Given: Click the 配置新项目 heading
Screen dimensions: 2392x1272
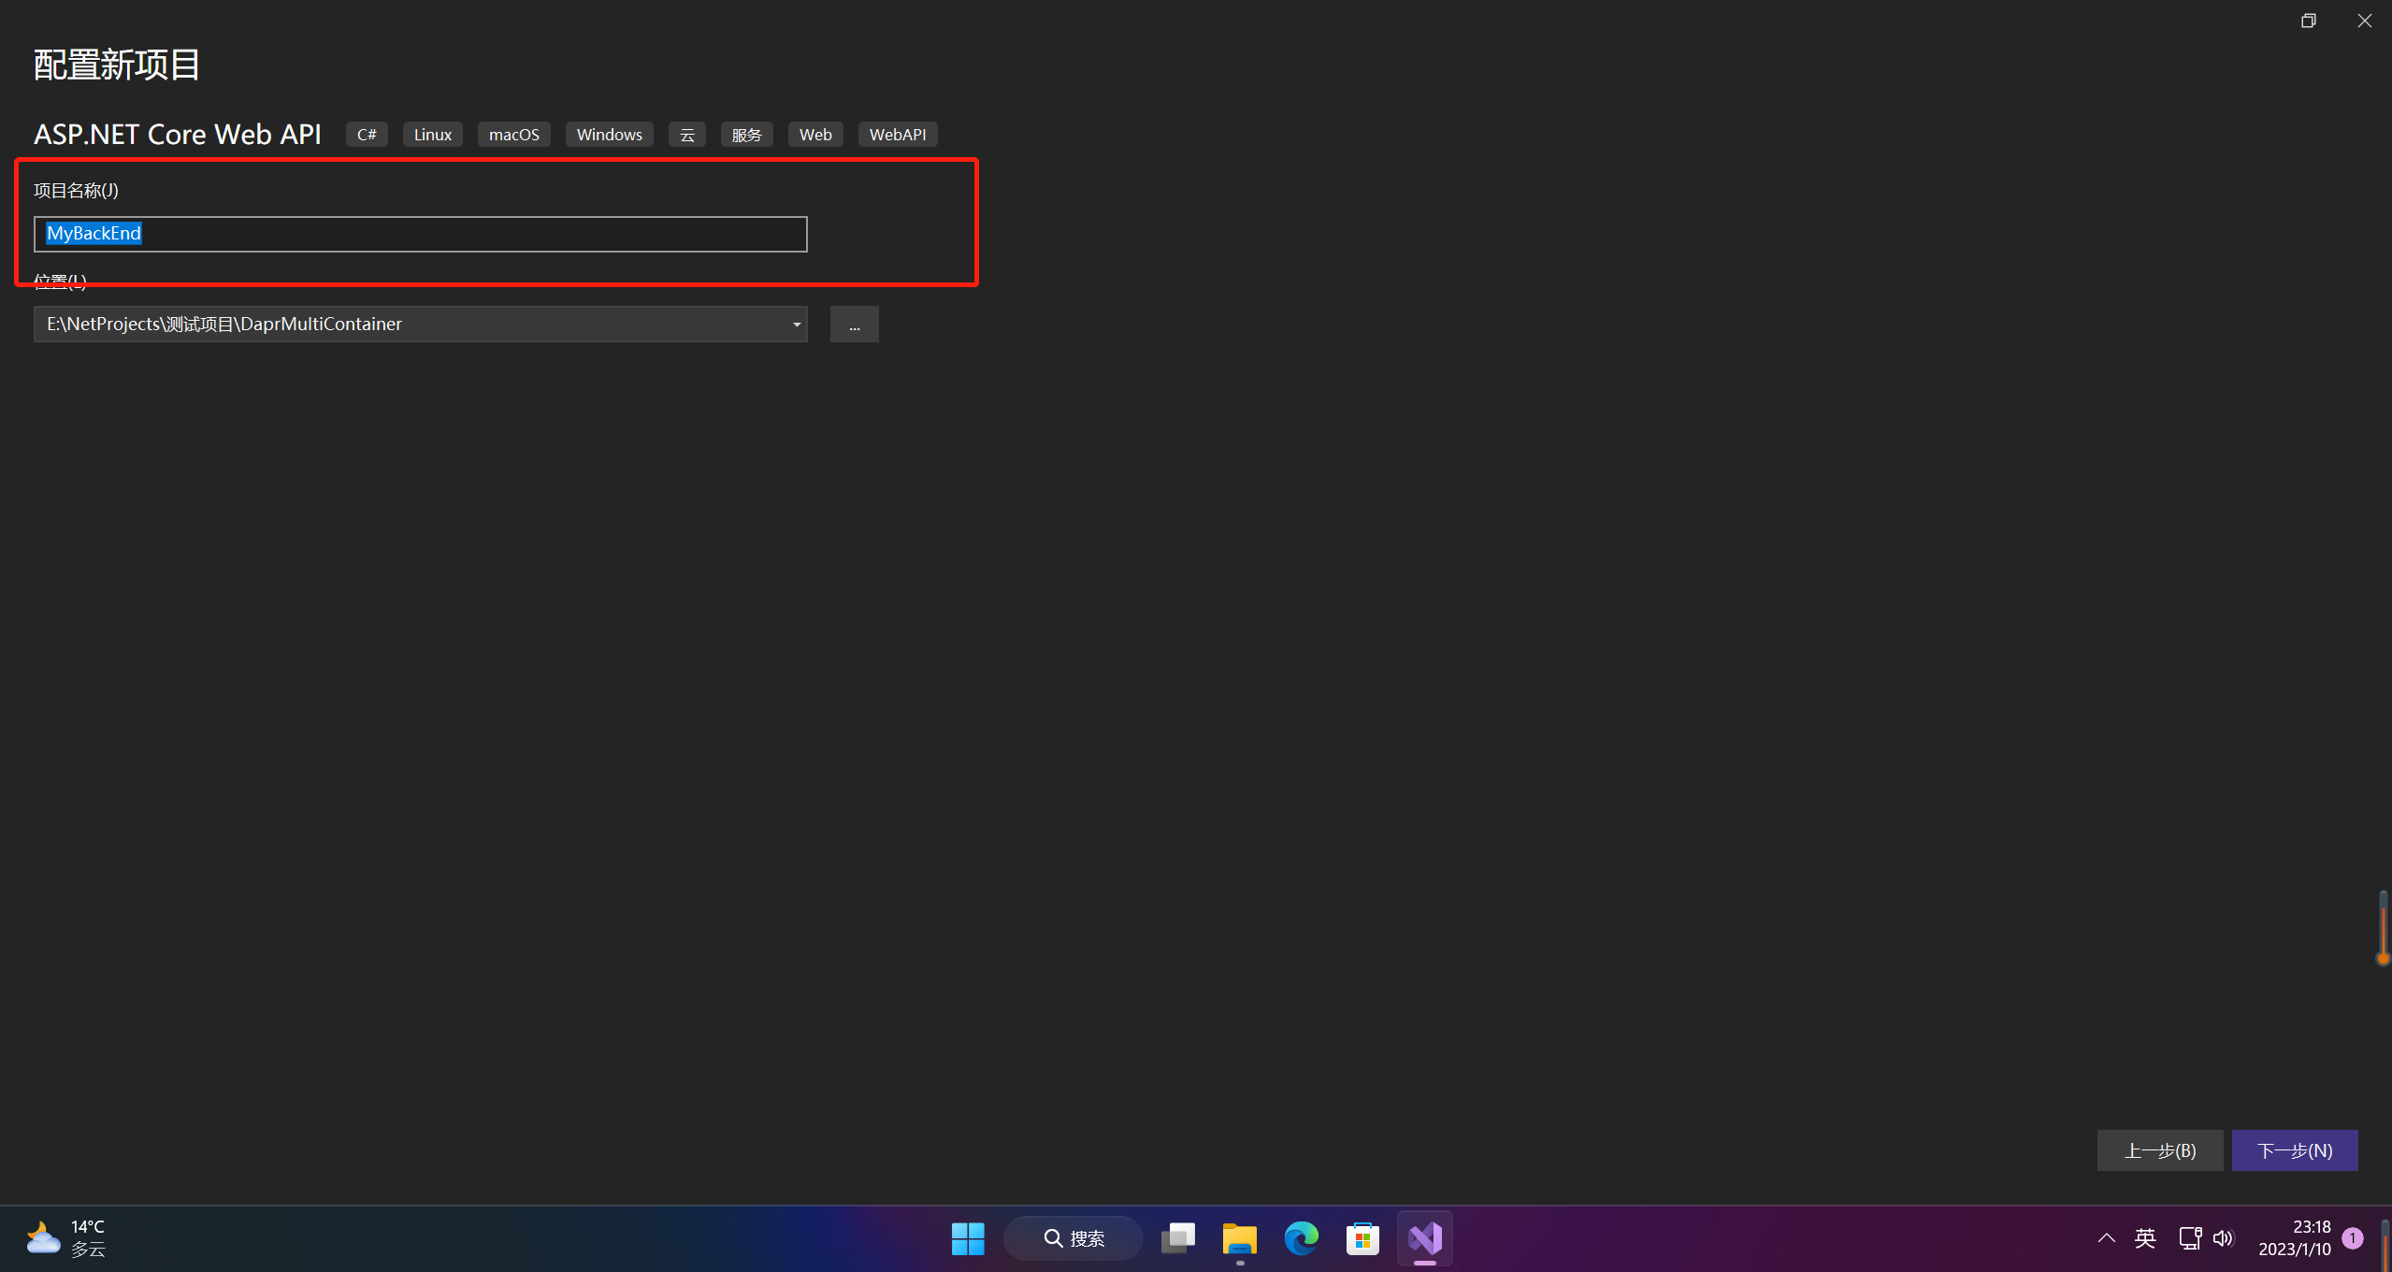Looking at the screenshot, I should click(117, 65).
